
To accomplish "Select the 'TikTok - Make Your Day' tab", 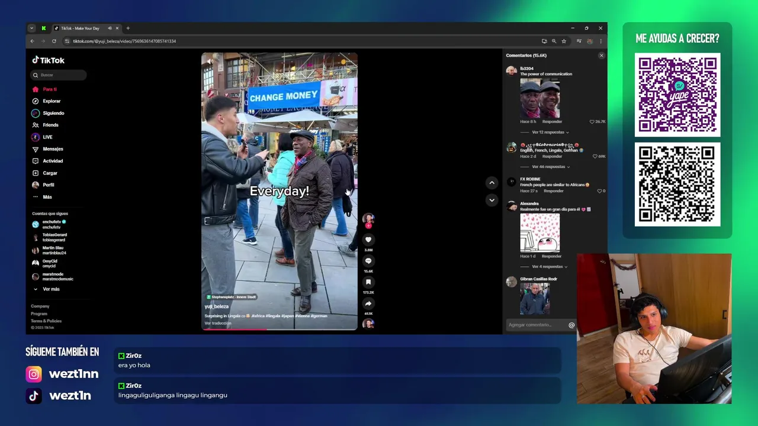I will [x=86, y=28].
